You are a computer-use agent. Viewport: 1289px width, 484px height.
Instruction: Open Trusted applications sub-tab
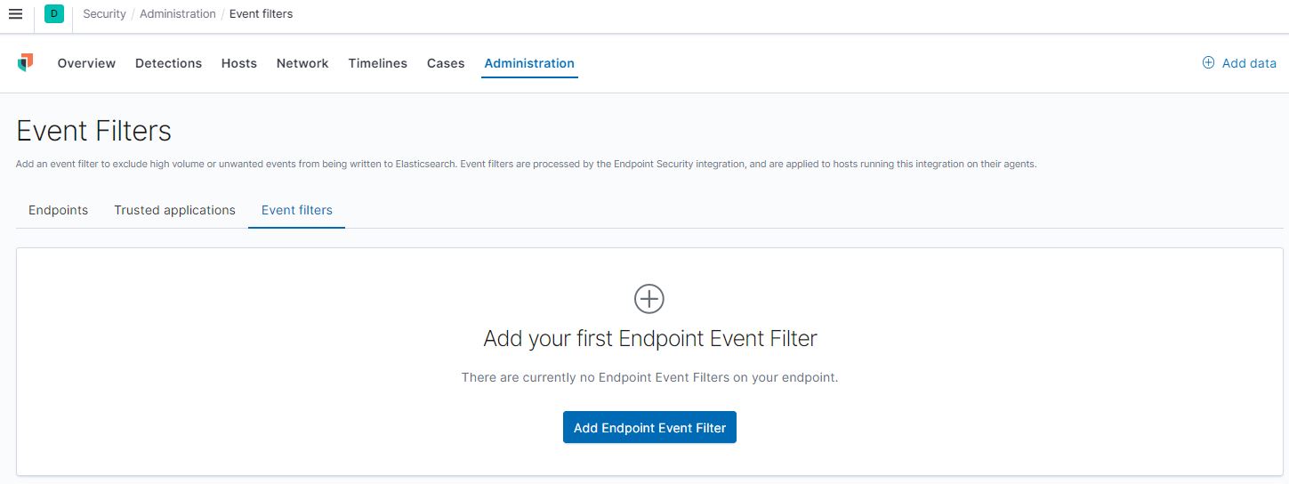174,210
